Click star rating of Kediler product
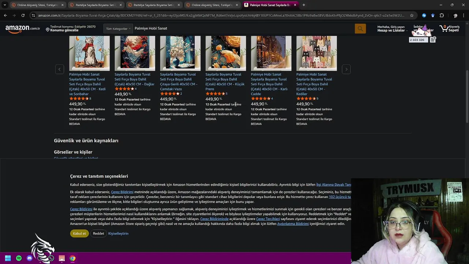Viewport: 469px width, 264px height. 306,99
